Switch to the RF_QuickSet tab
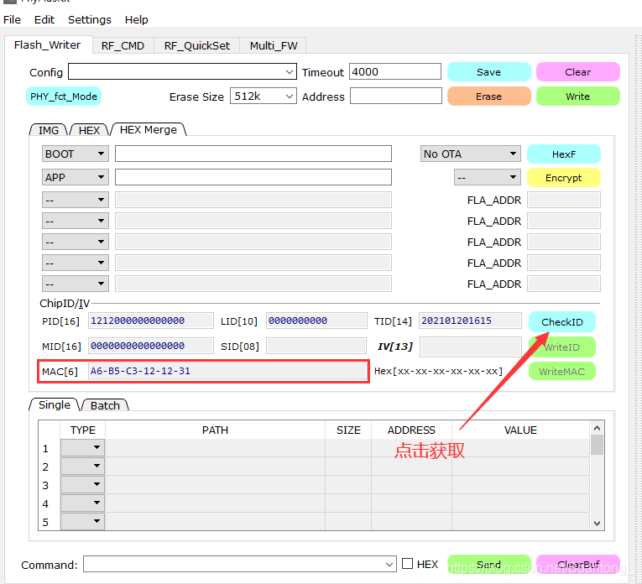Image resolution: width=642 pixels, height=584 pixels. [x=197, y=45]
